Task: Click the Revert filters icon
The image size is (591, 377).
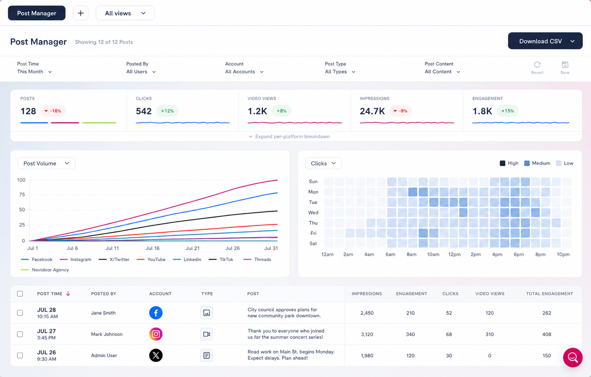Action: coord(537,65)
